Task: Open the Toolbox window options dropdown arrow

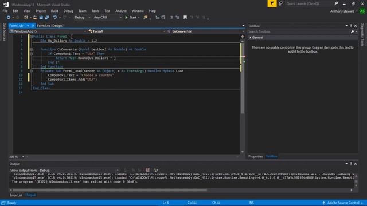Action: click(346, 26)
